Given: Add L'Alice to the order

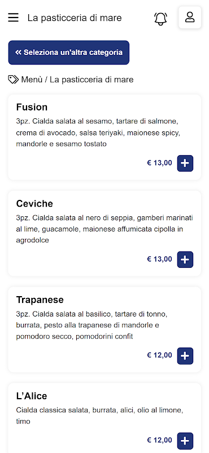Looking at the screenshot, I should [x=185, y=441].
